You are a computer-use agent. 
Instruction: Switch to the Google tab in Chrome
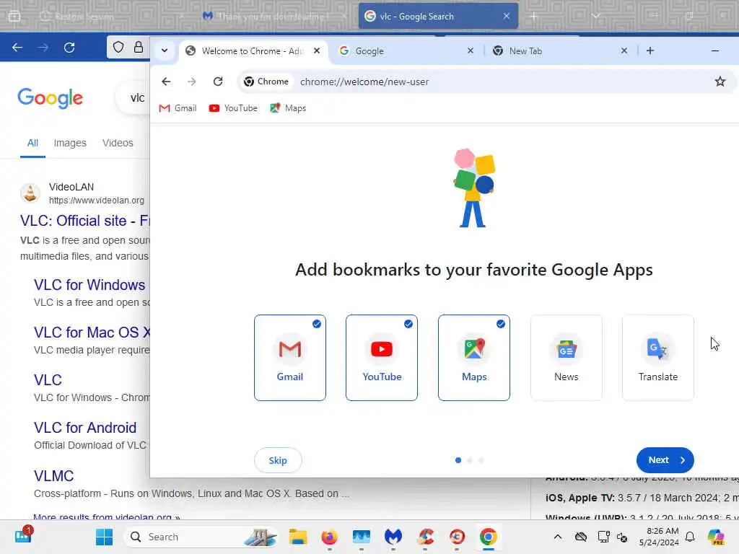coord(406,51)
